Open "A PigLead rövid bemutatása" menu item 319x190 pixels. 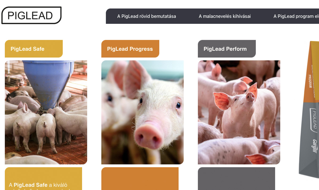tap(146, 16)
